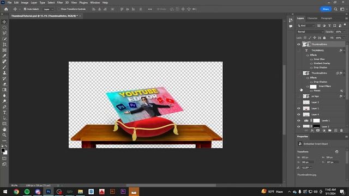Viewport: 349px width, 196px height.
Task: Click the trash icon to delete layer
Action: pyautogui.click(x=341, y=131)
